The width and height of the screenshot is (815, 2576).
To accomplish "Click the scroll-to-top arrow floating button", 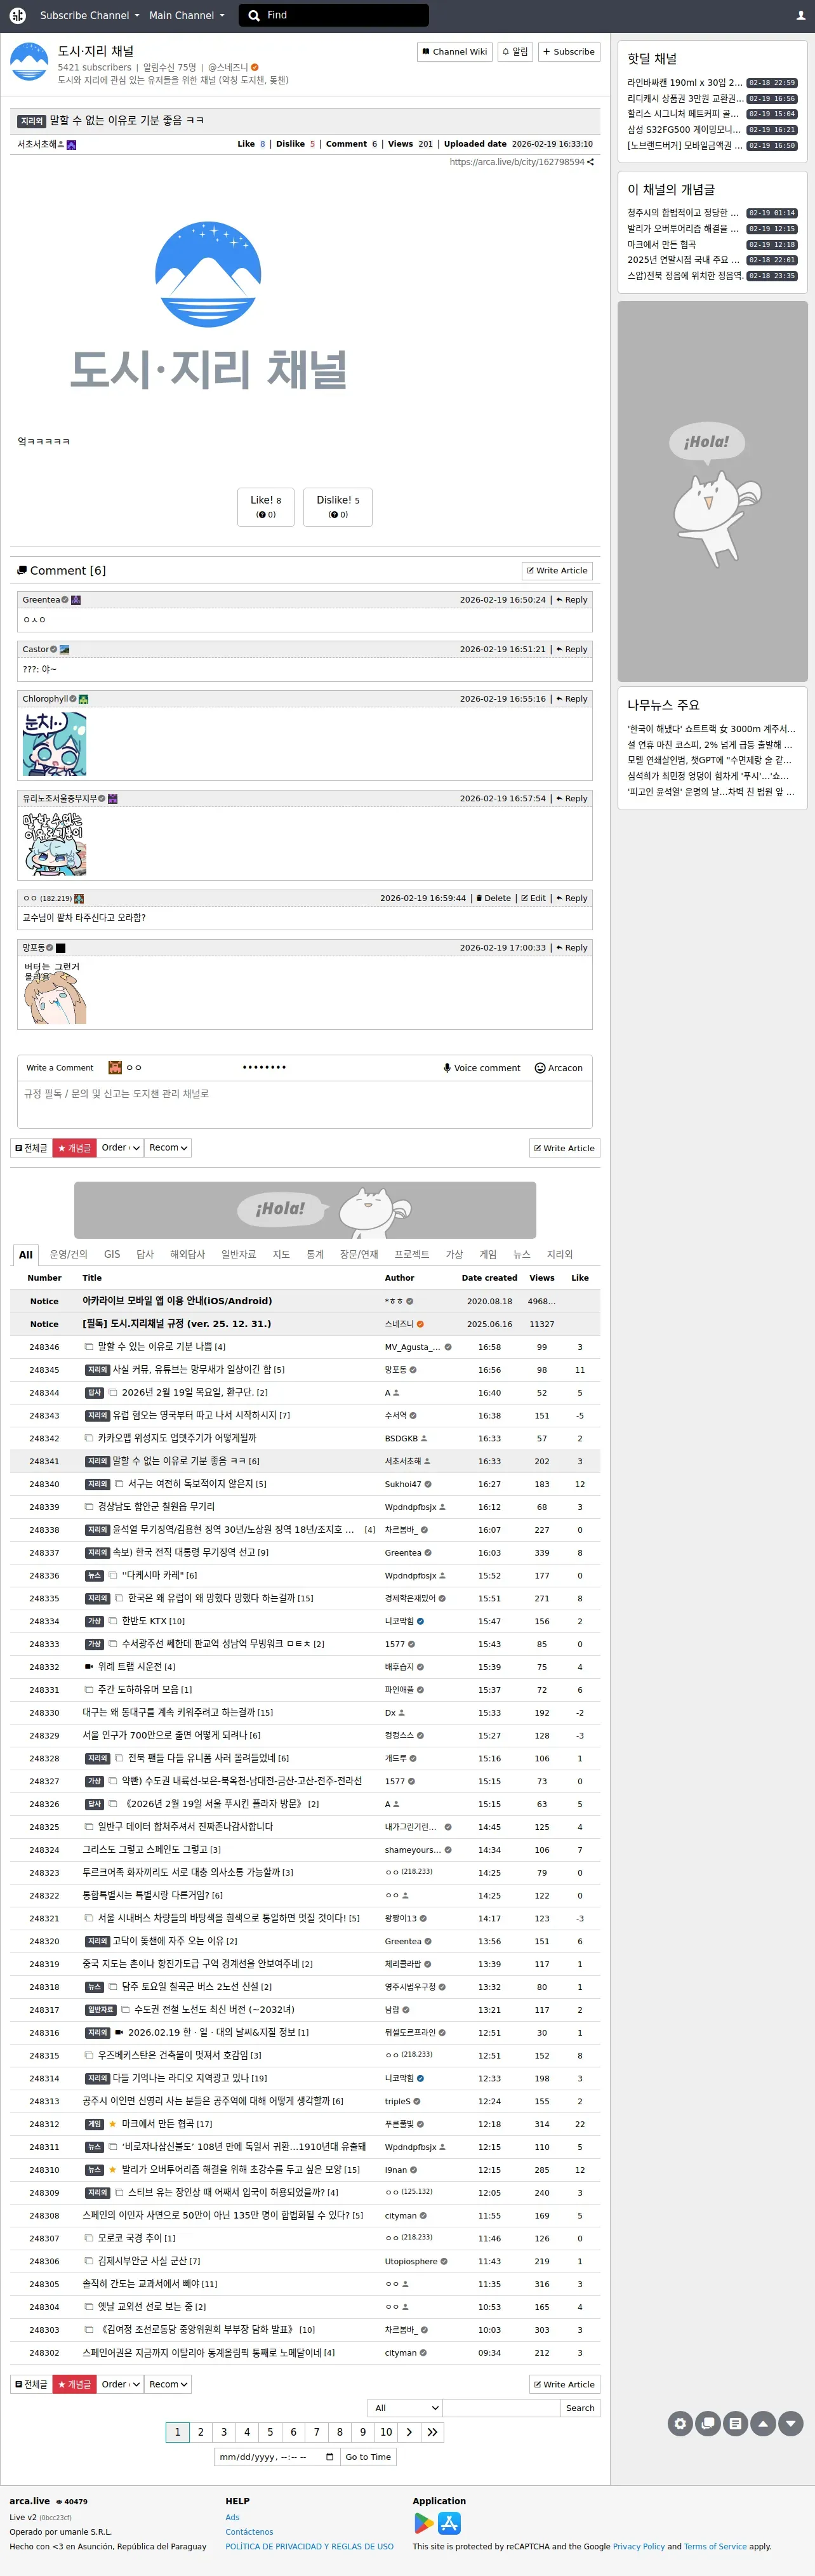I will (x=763, y=2423).
